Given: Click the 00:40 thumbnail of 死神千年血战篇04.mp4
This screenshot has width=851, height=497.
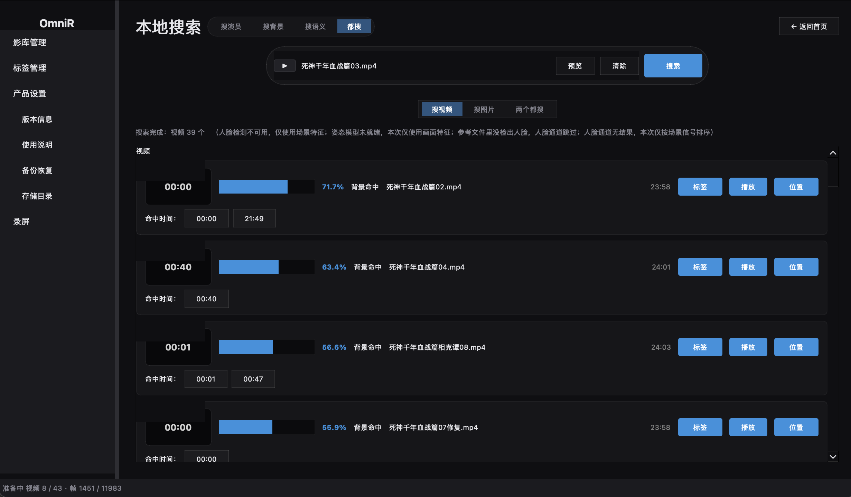Looking at the screenshot, I should [178, 267].
